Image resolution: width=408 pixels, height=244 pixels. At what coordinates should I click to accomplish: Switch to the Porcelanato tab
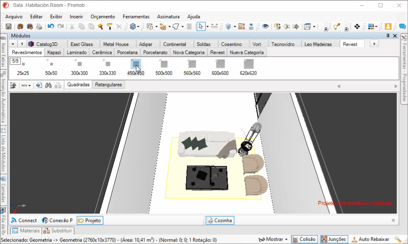(155, 52)
